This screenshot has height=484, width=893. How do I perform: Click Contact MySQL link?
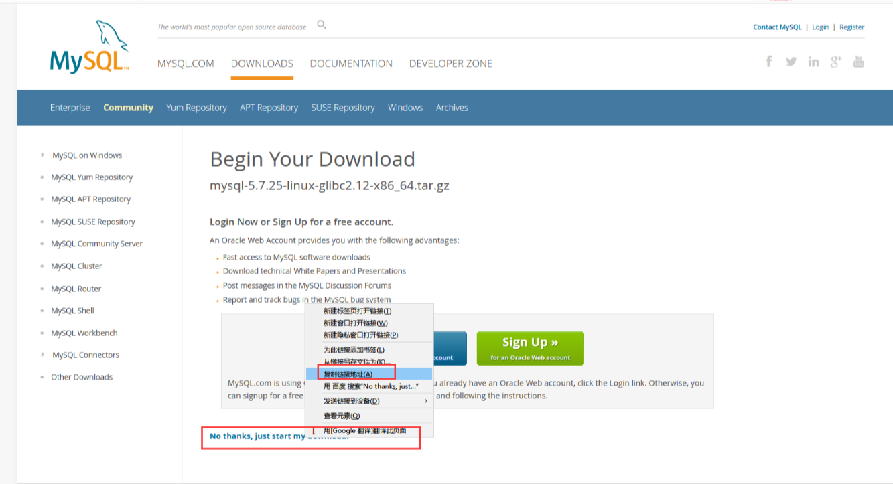(x=777, y=27)
